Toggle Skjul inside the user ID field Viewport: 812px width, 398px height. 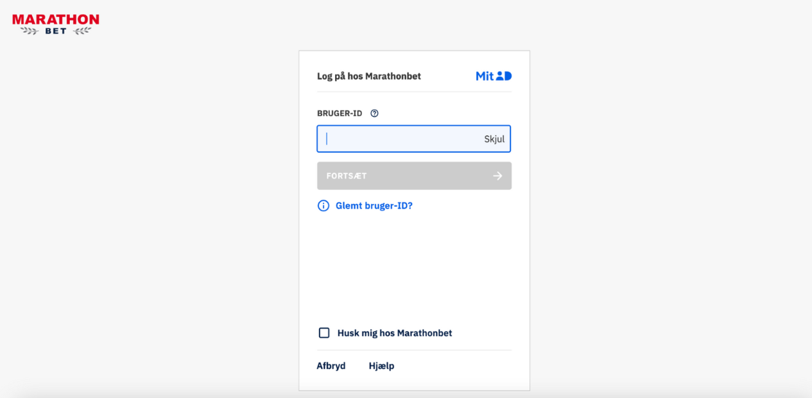pos(494,139)
